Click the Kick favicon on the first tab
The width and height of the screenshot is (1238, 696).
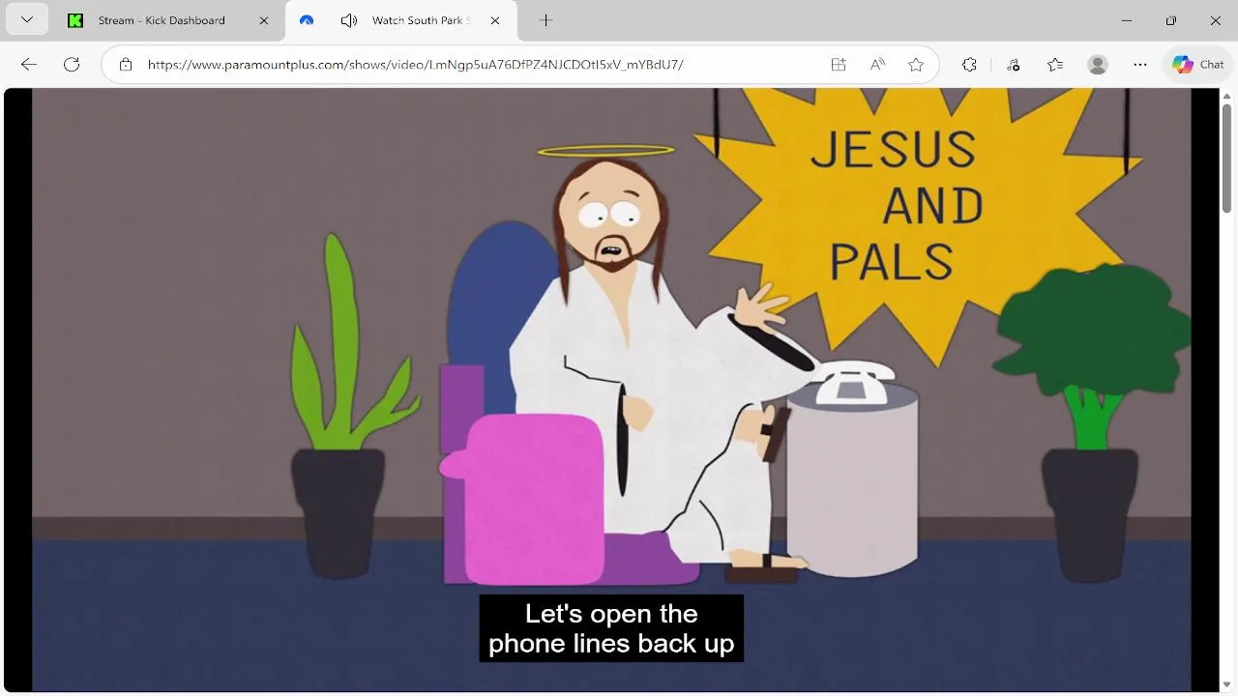click(75, 20)
